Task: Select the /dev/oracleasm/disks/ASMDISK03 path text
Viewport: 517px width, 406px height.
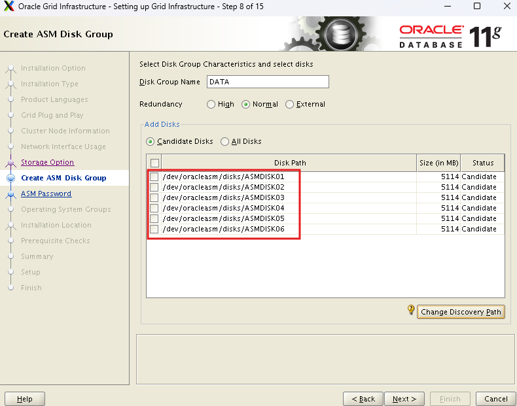Action: (x=223, y=198)
